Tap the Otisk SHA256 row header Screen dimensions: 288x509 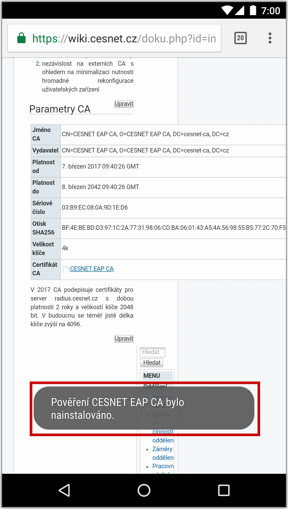point(46,228)
